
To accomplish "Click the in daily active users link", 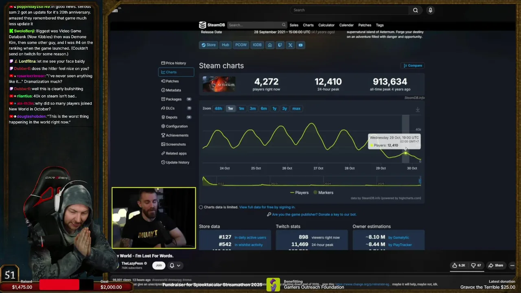I will (250, 238).
